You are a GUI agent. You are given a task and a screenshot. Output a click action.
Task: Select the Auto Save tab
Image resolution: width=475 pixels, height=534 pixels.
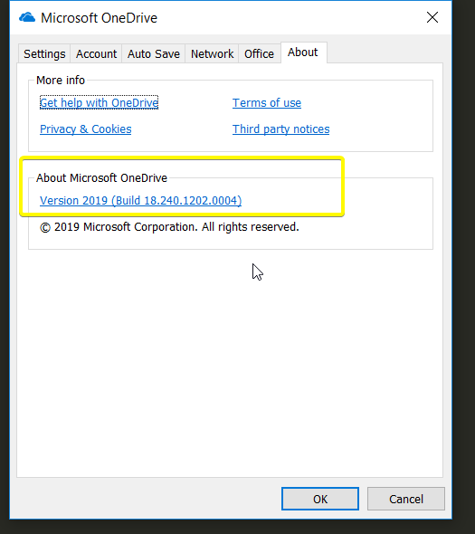click(154, 53)
